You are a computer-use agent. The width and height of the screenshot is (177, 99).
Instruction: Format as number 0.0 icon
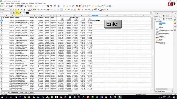(72, 10)
